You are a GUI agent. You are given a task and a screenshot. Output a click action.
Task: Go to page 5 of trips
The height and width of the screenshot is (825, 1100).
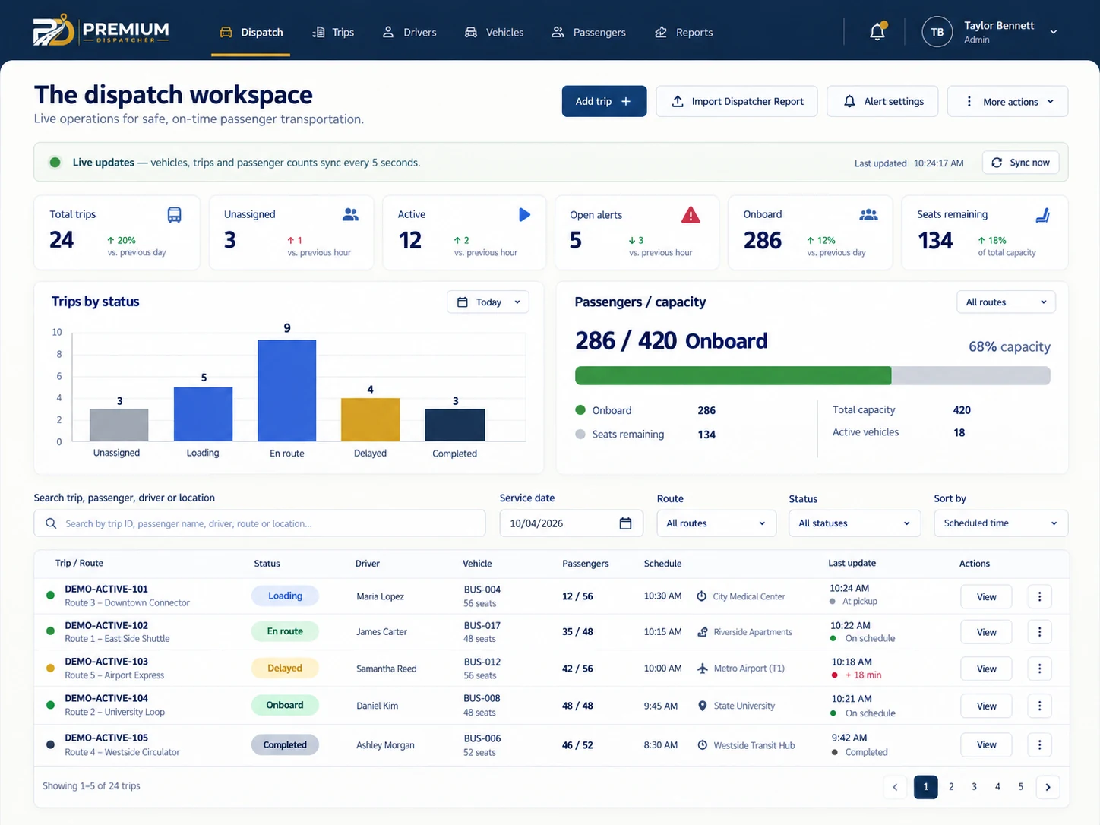tap(1020, 787)
